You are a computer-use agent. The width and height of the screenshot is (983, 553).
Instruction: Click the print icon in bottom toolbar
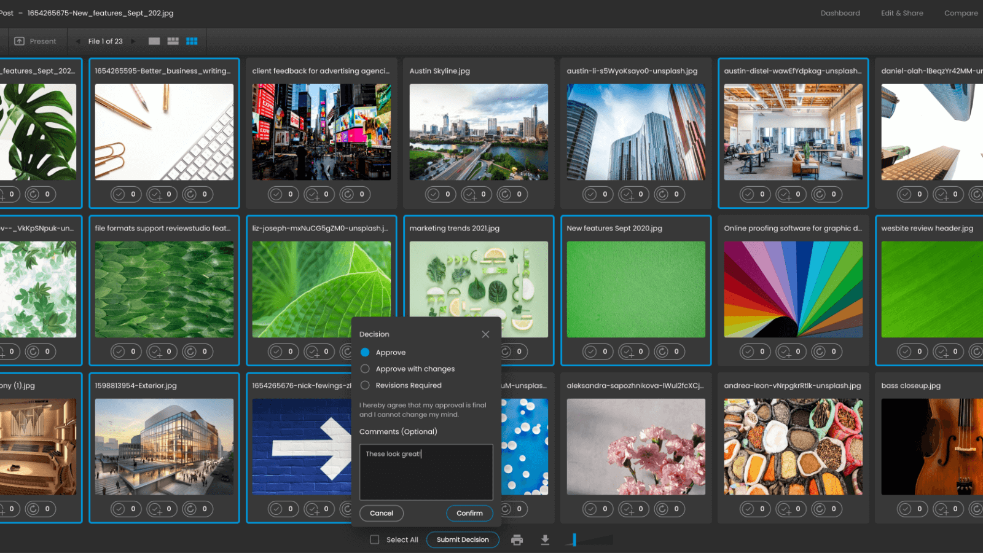[517, 539]
